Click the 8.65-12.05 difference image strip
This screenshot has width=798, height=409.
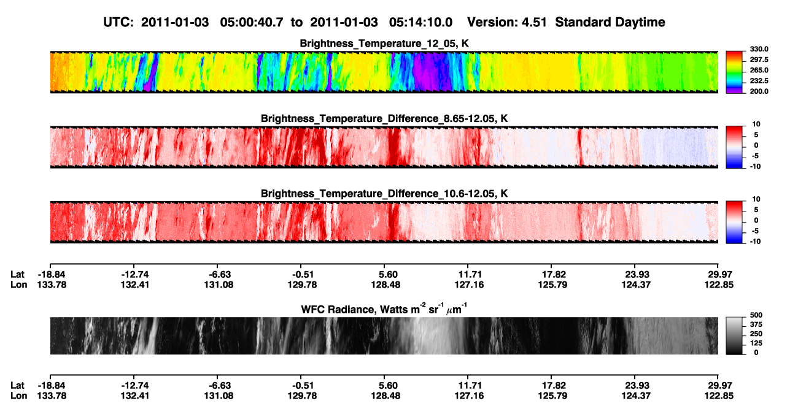pyautogui.click(x=384, y=147)
